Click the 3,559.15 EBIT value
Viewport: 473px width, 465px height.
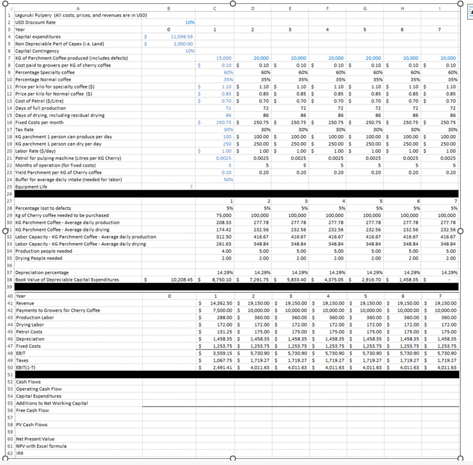coord(223,353)
